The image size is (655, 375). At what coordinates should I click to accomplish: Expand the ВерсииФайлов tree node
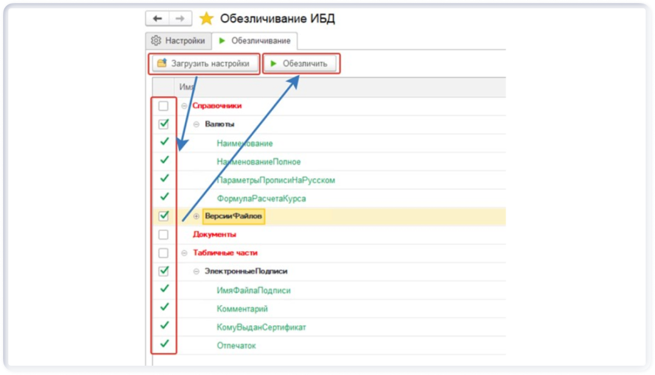(196, 217)
